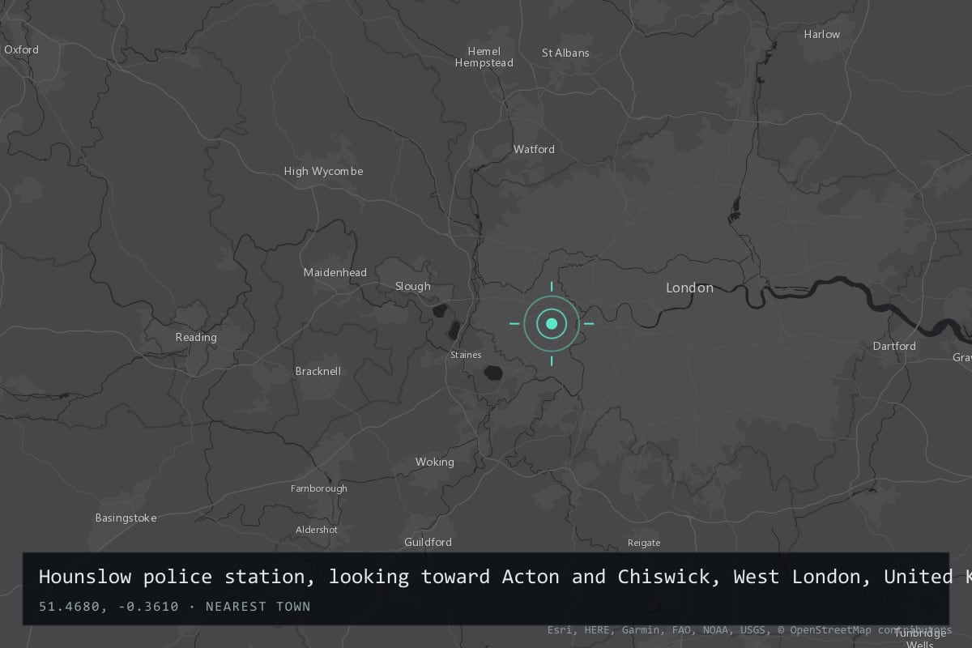
Task: Click the Oxford city label
Action: 21,49
